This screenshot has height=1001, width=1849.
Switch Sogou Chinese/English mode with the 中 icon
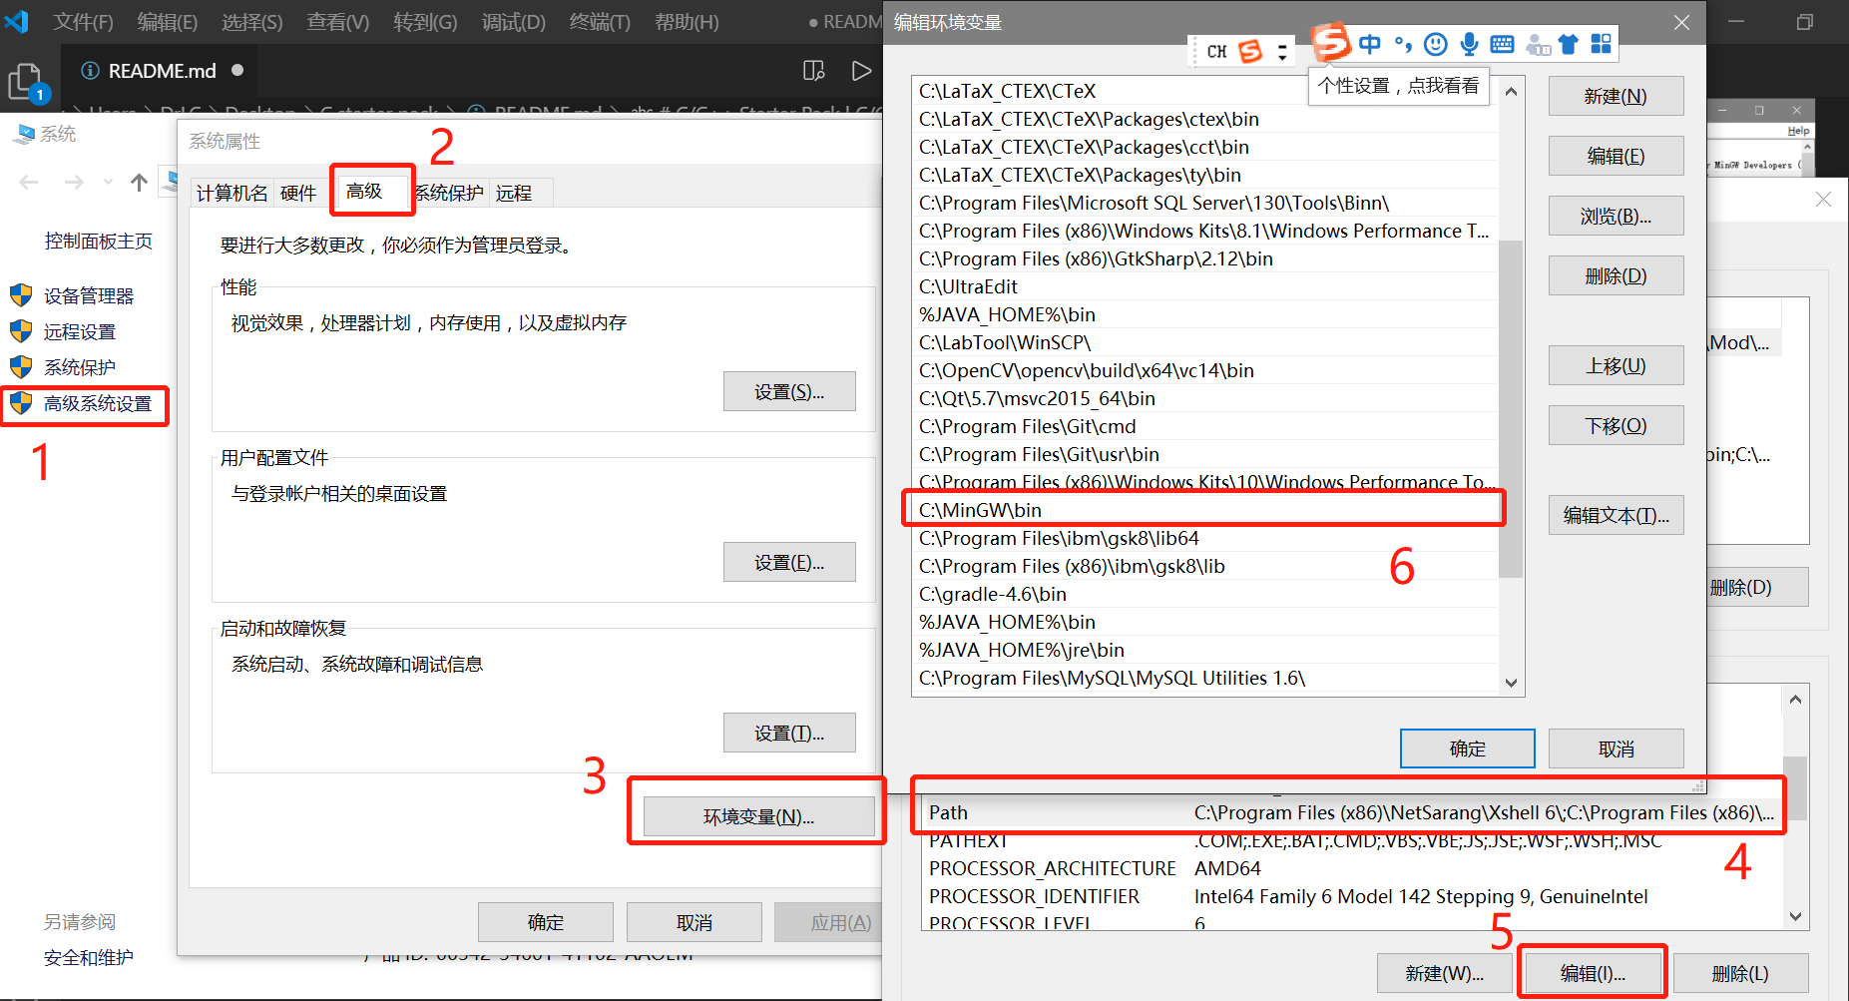(1370, 44)
